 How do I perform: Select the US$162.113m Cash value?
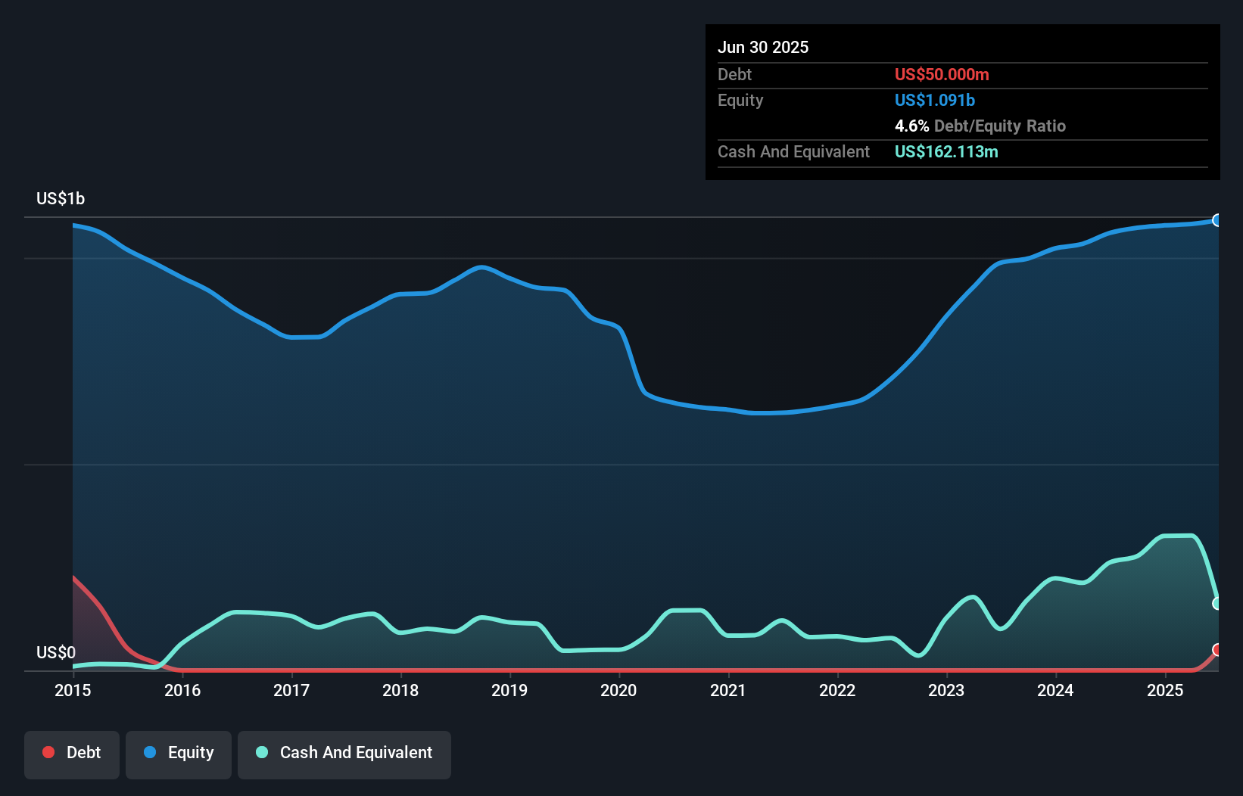(x=946, y=152)
